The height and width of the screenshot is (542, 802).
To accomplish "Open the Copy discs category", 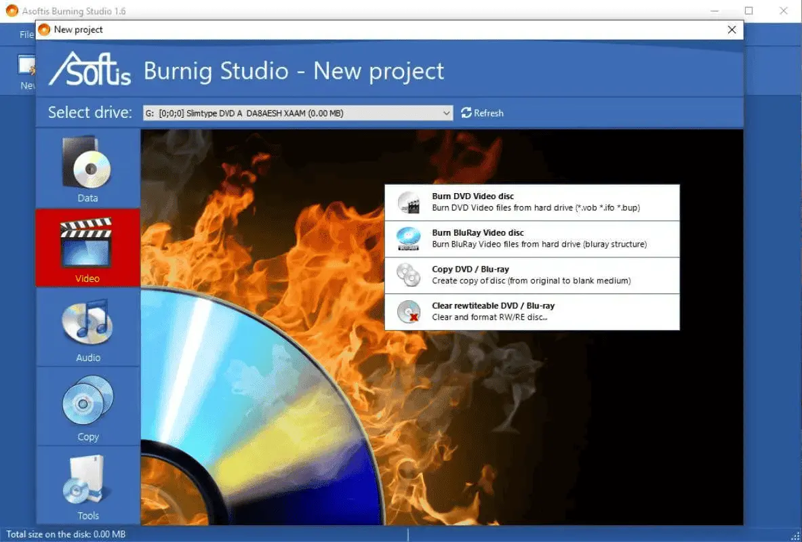I will tap(87, 406).
